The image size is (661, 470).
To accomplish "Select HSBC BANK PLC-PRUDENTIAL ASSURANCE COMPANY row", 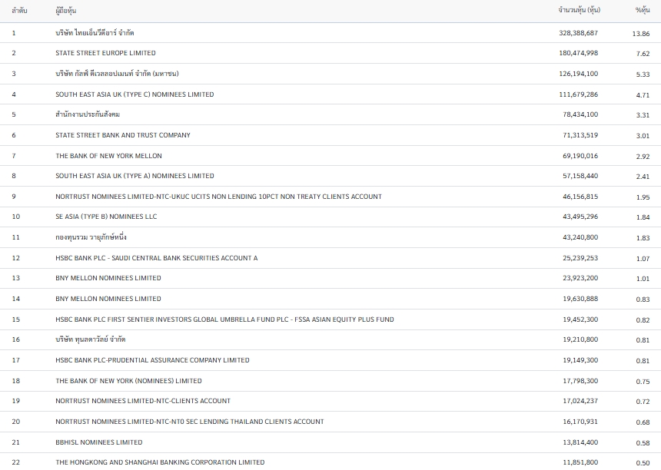I will [x=330, y=360].
